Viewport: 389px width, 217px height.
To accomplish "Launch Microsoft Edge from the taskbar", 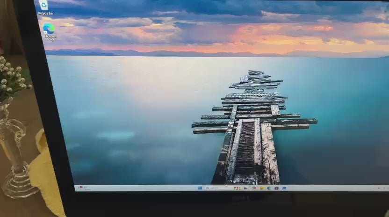I will click(269, 188).
